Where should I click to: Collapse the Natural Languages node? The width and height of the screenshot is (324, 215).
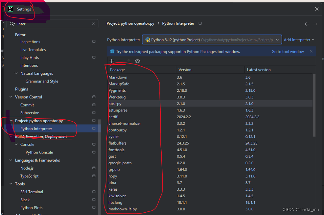click(16, 73)
